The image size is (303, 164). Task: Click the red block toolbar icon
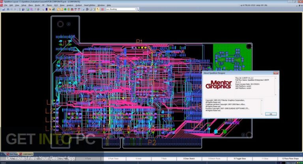pyautogui.click(x=72, y=9)
